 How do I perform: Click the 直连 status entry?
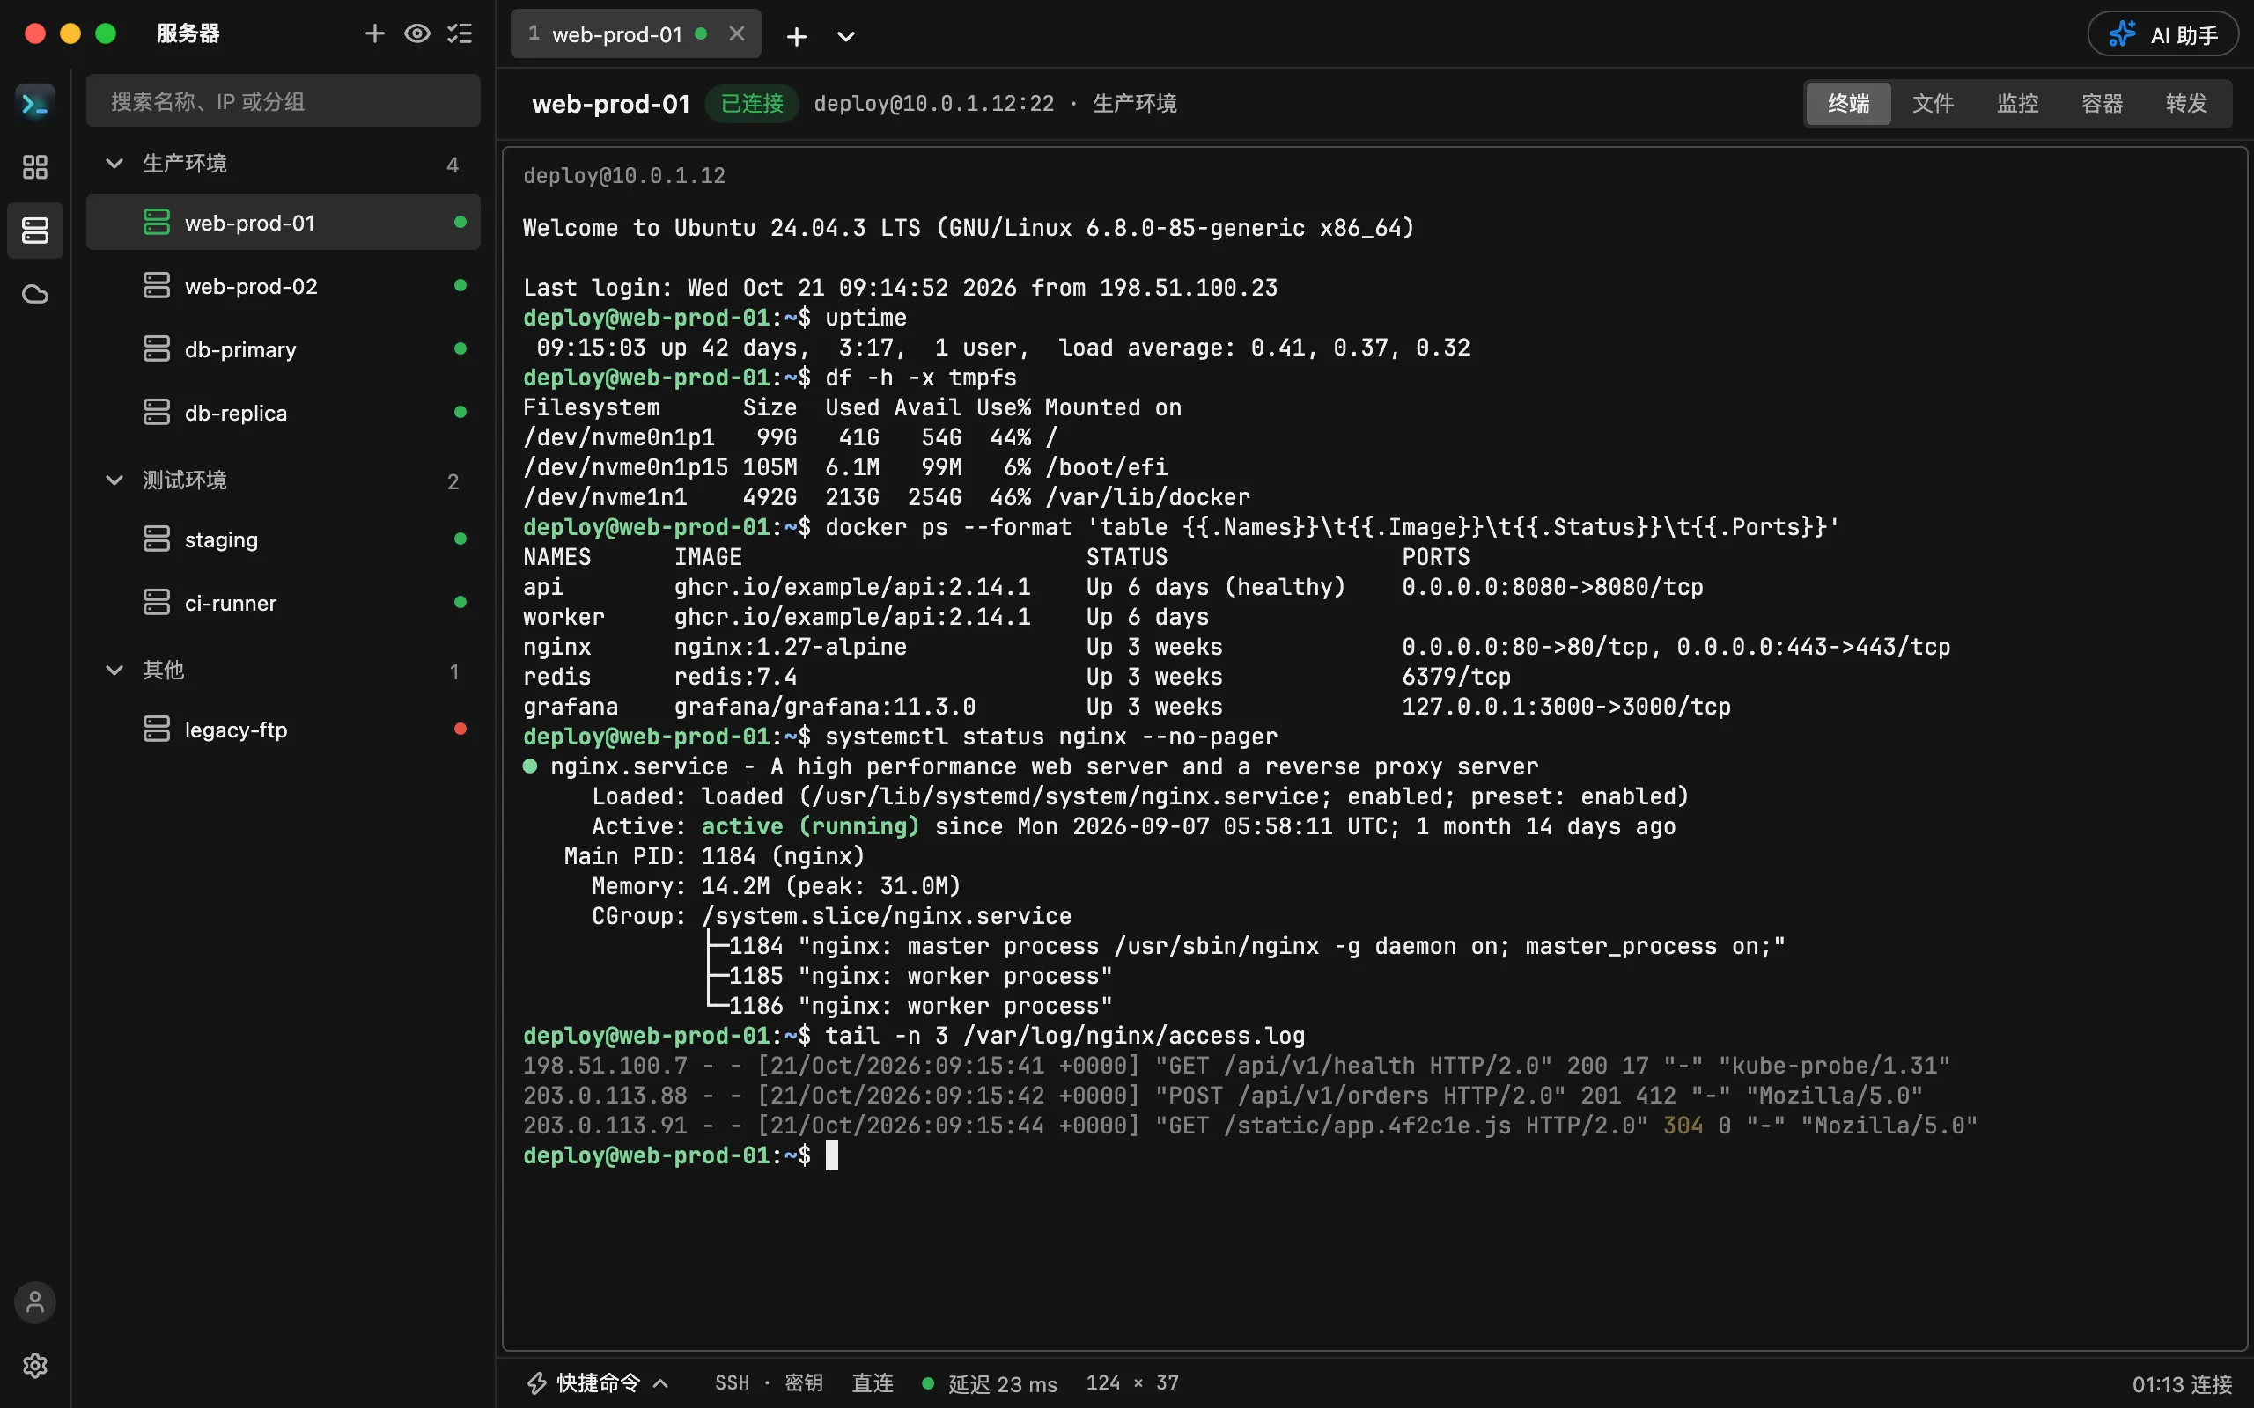point(873,1382)
